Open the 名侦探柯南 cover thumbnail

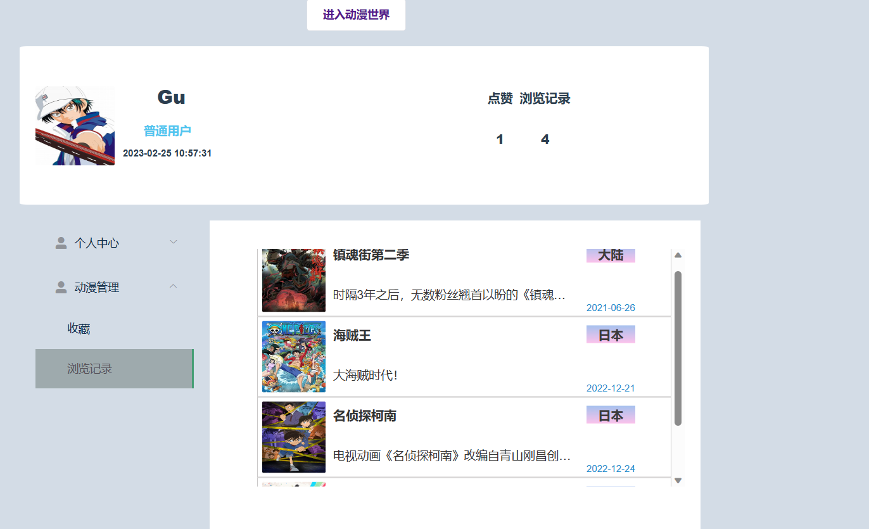point(294,437)
